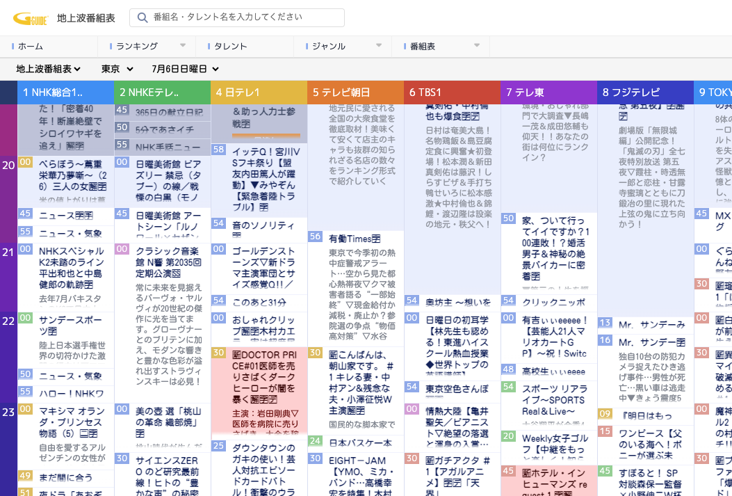Focus the program and talent name search field

[236, 18]
